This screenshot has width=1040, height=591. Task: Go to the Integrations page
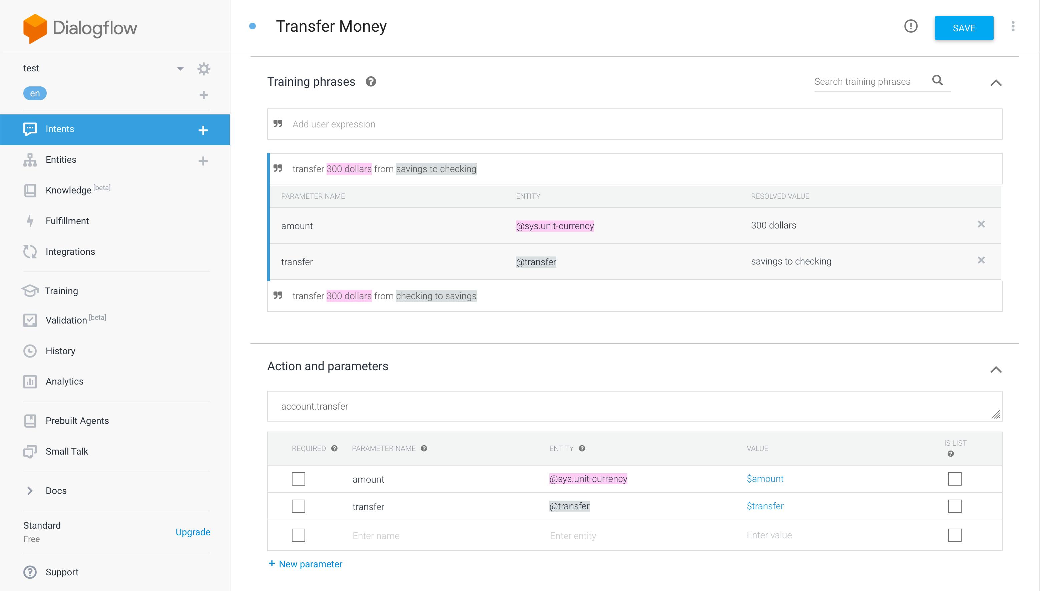coord(70,252)
